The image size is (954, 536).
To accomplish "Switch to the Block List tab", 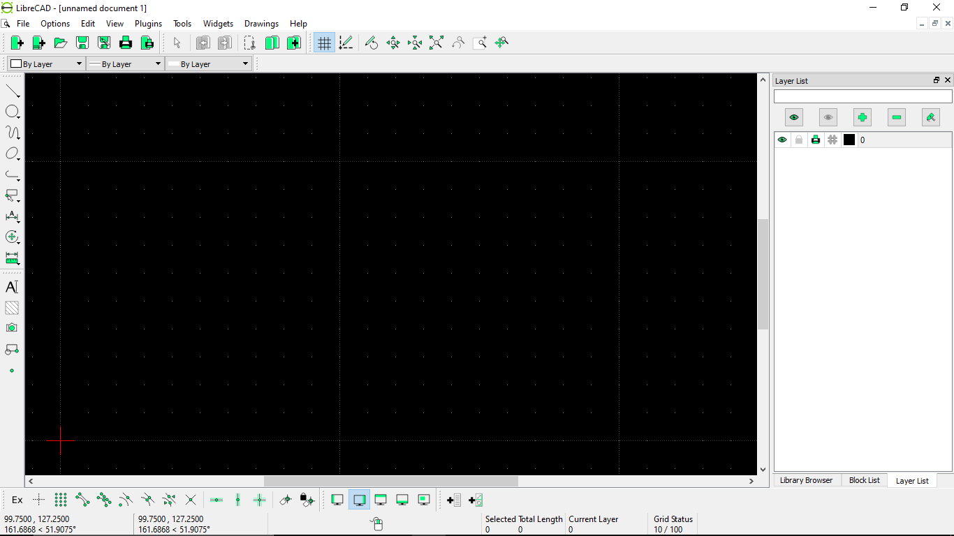I will [864, 480].
